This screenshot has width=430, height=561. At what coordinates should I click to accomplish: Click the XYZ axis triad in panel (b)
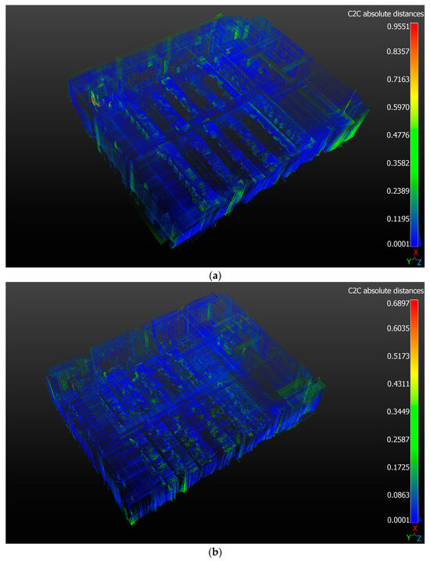tap(414, 533)
